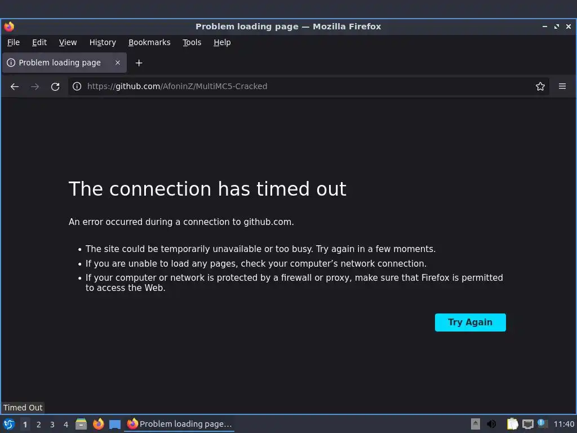This screenshot has width=577, height=433.
Task: Focus the github.com URL address field
Action: click(308, 86)
